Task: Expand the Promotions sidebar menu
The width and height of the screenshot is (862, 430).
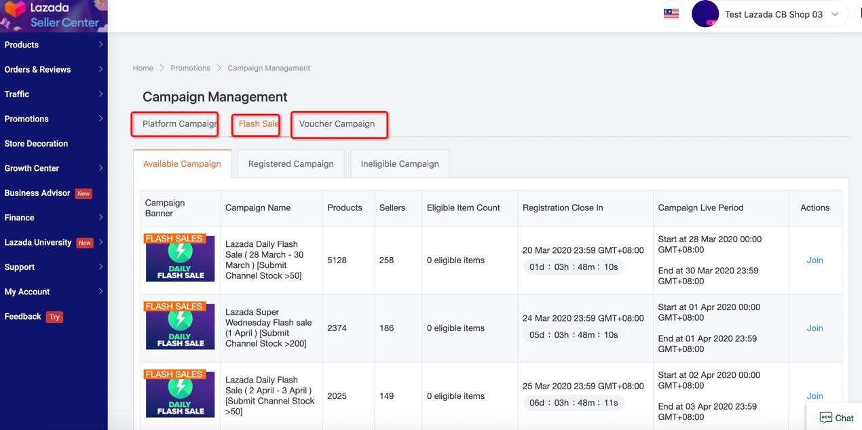Action: tap(54, 119)
